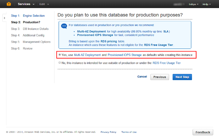
Task: Select No, outside of production radio option
Action: (60, 63)
